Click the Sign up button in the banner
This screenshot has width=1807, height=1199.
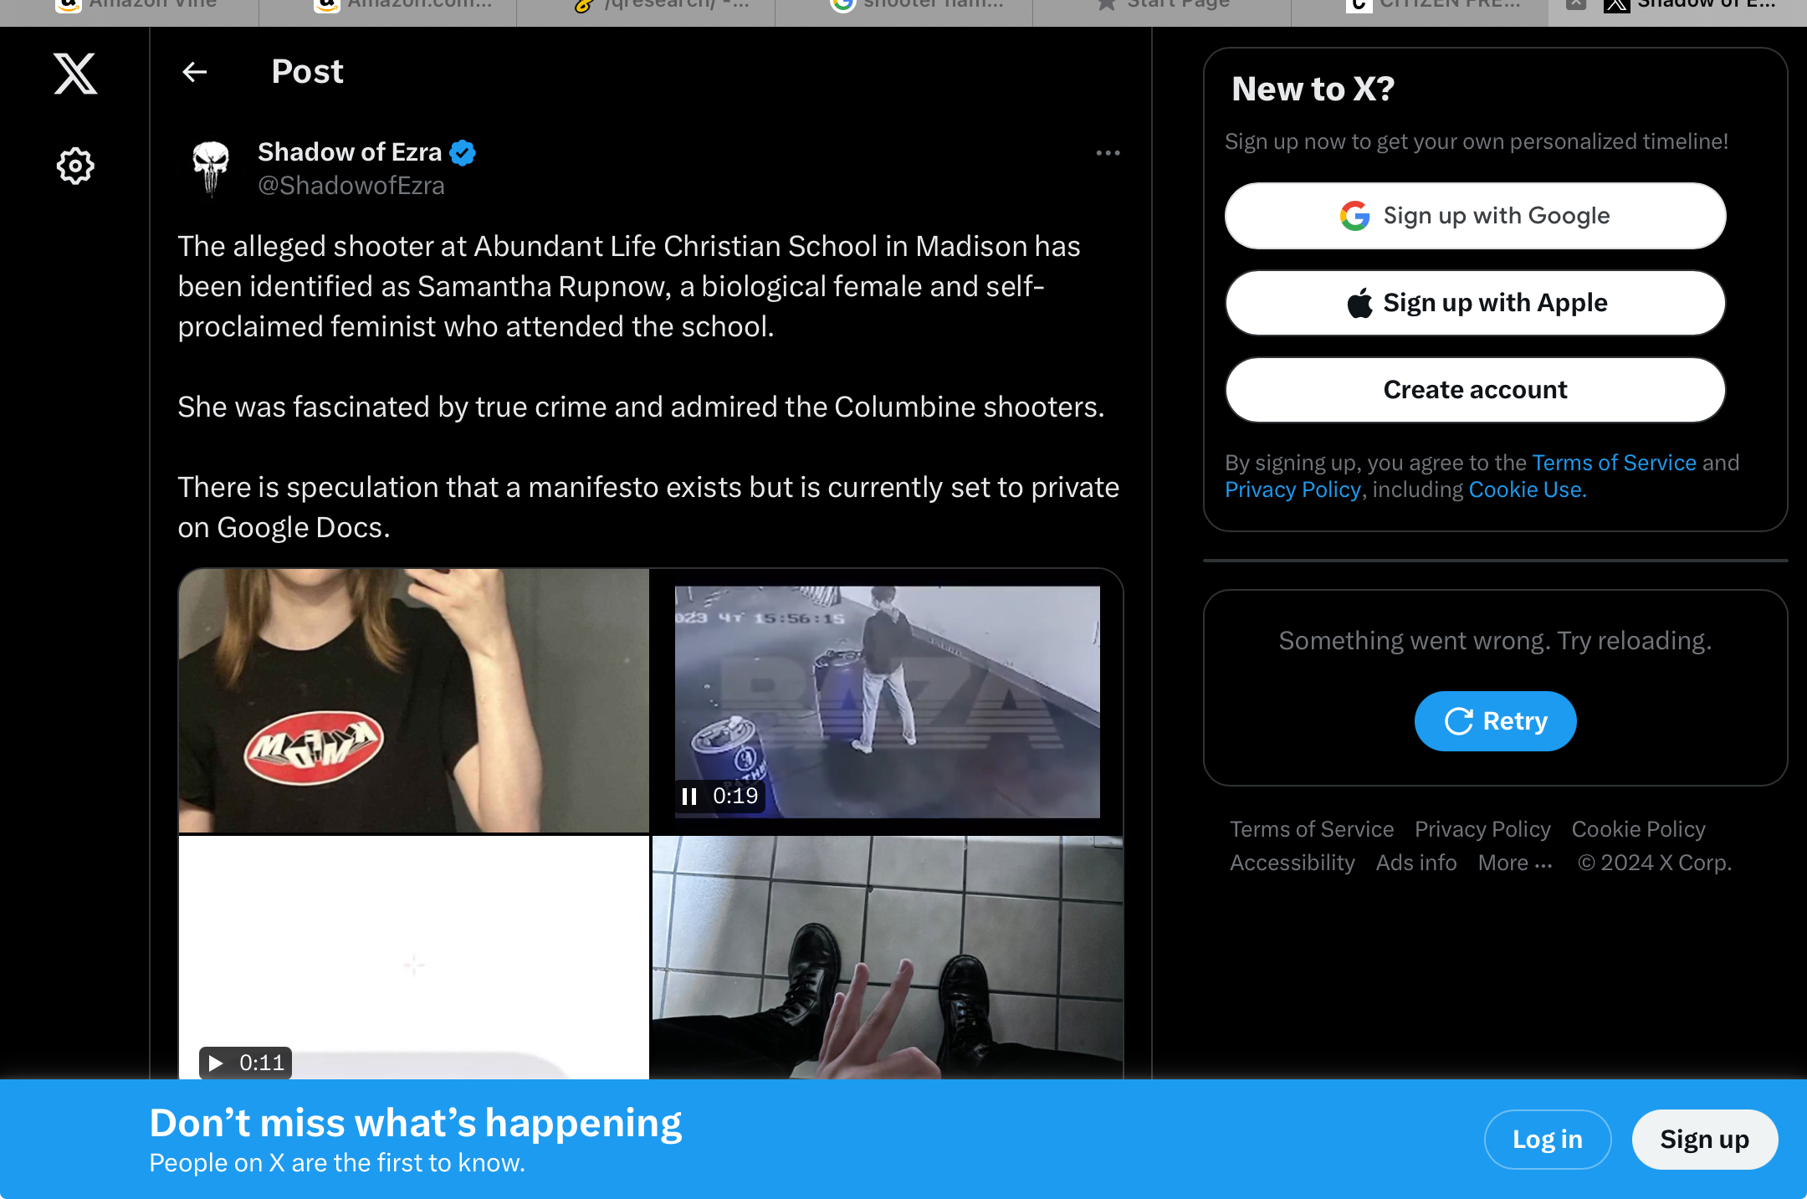(1704, 1139)
